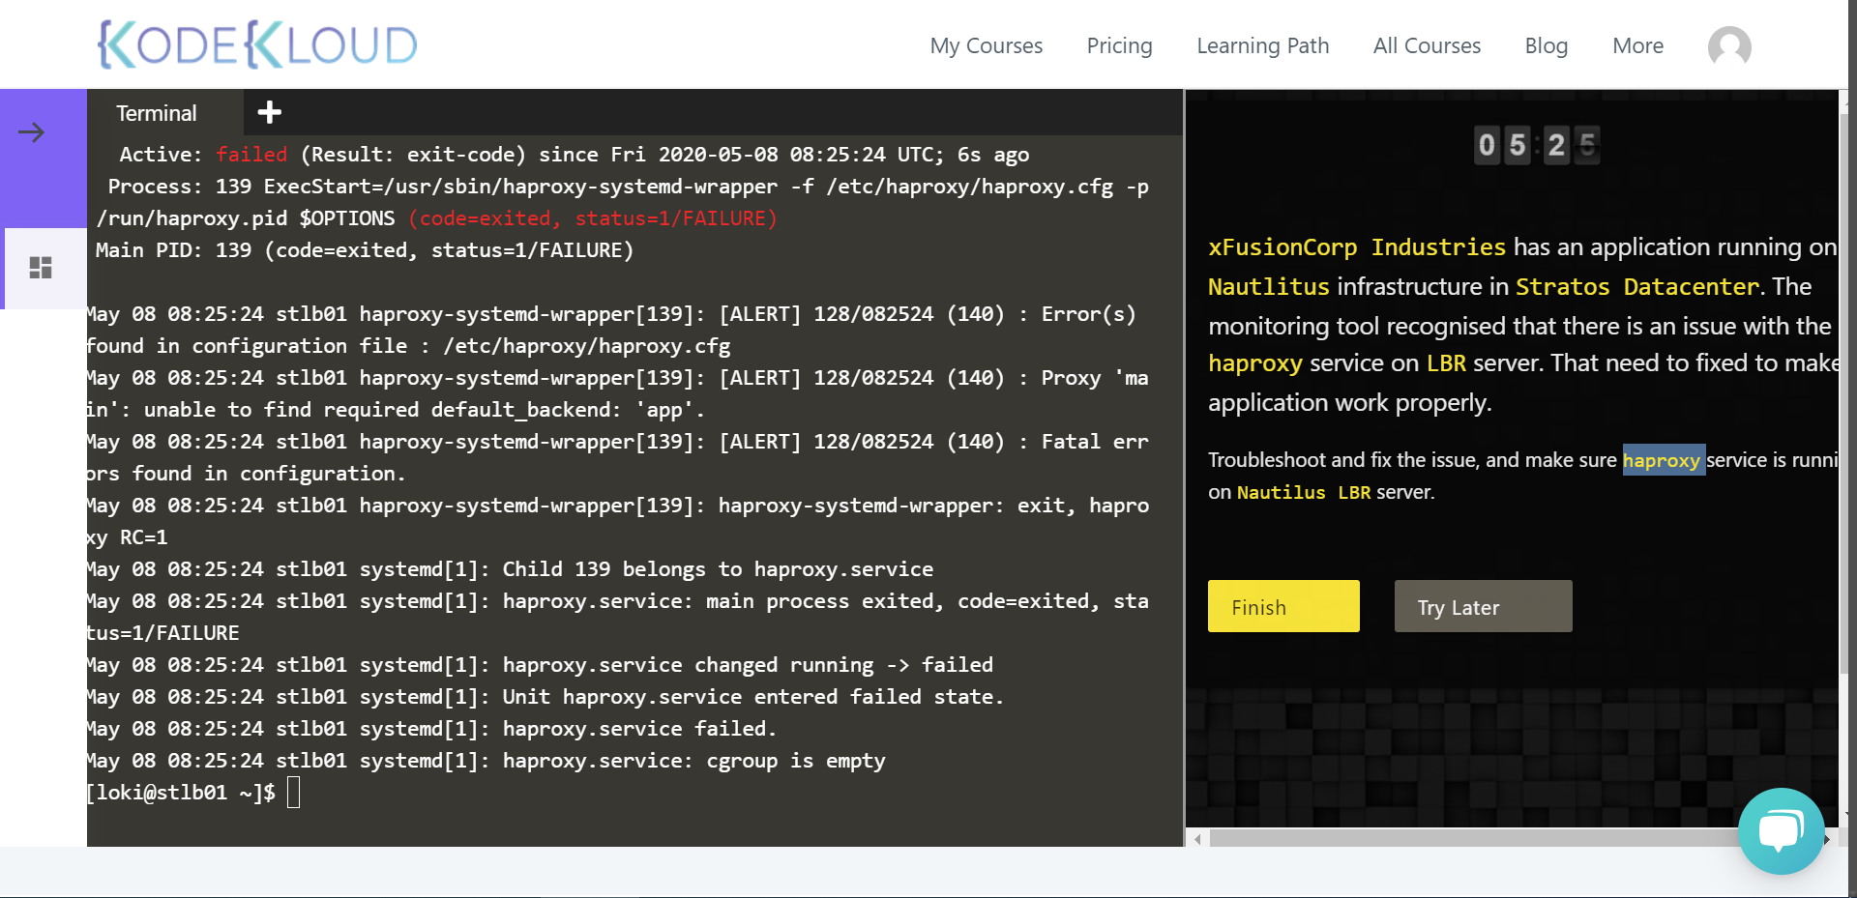Navigate to Learning Path
This screenshot has width=1857, height=898.
coord(1262,45)
